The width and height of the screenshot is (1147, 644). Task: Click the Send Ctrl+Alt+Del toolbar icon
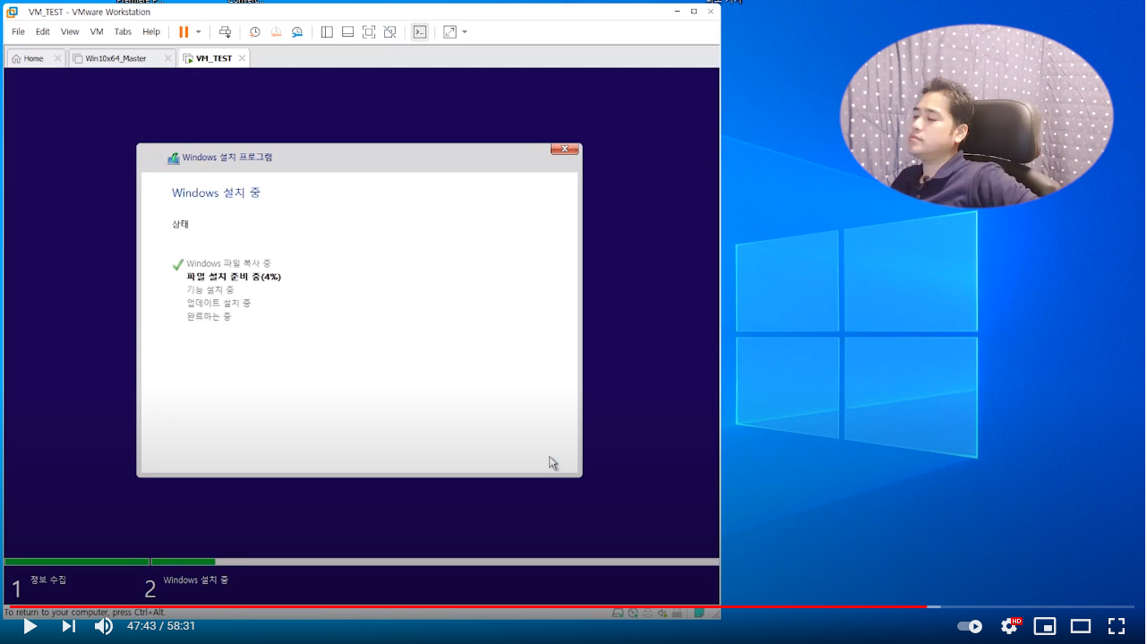(x=226, y=32)
